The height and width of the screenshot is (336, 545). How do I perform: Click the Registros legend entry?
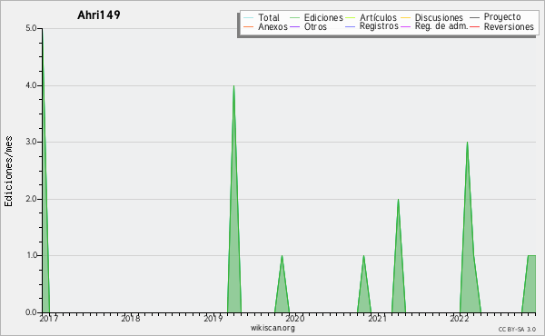pyautogui.click(x=372, y=26)
